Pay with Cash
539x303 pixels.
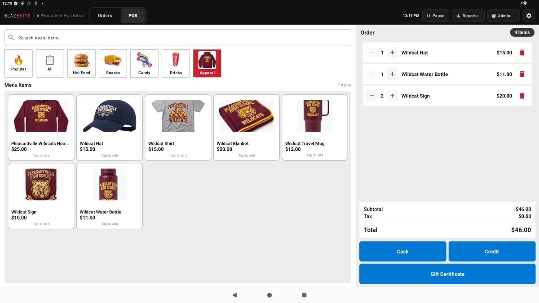coord(402,251)
